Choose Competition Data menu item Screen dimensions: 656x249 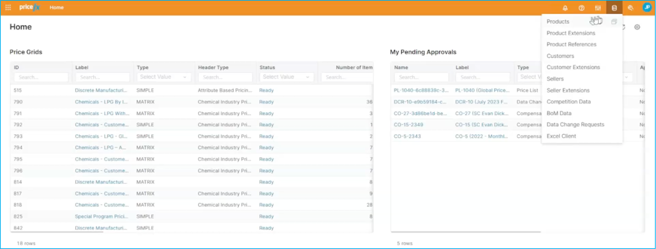coord(569,102)
